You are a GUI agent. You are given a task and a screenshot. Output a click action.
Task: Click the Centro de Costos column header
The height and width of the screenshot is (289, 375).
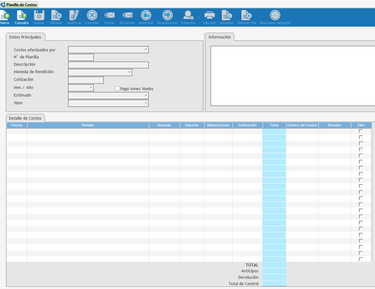302,125
